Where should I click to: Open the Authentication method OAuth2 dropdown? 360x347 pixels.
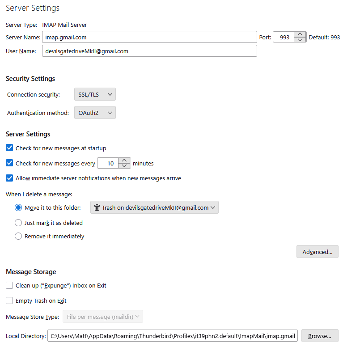click(95, 113)
